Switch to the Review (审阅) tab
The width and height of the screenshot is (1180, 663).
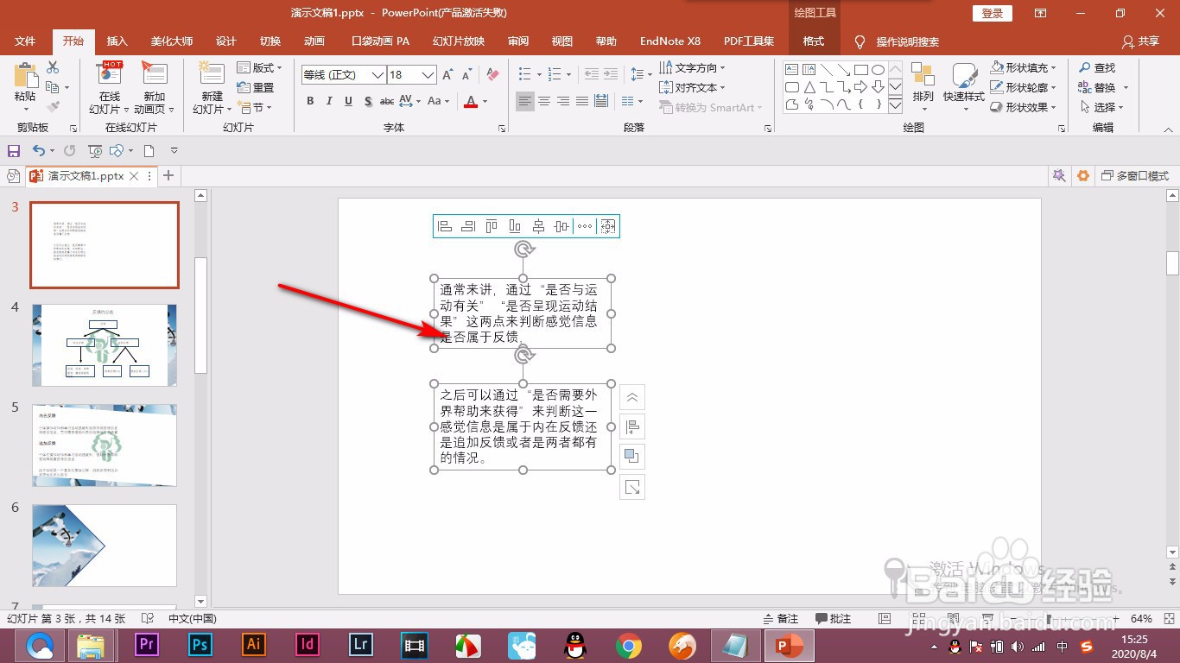[518, 41]
